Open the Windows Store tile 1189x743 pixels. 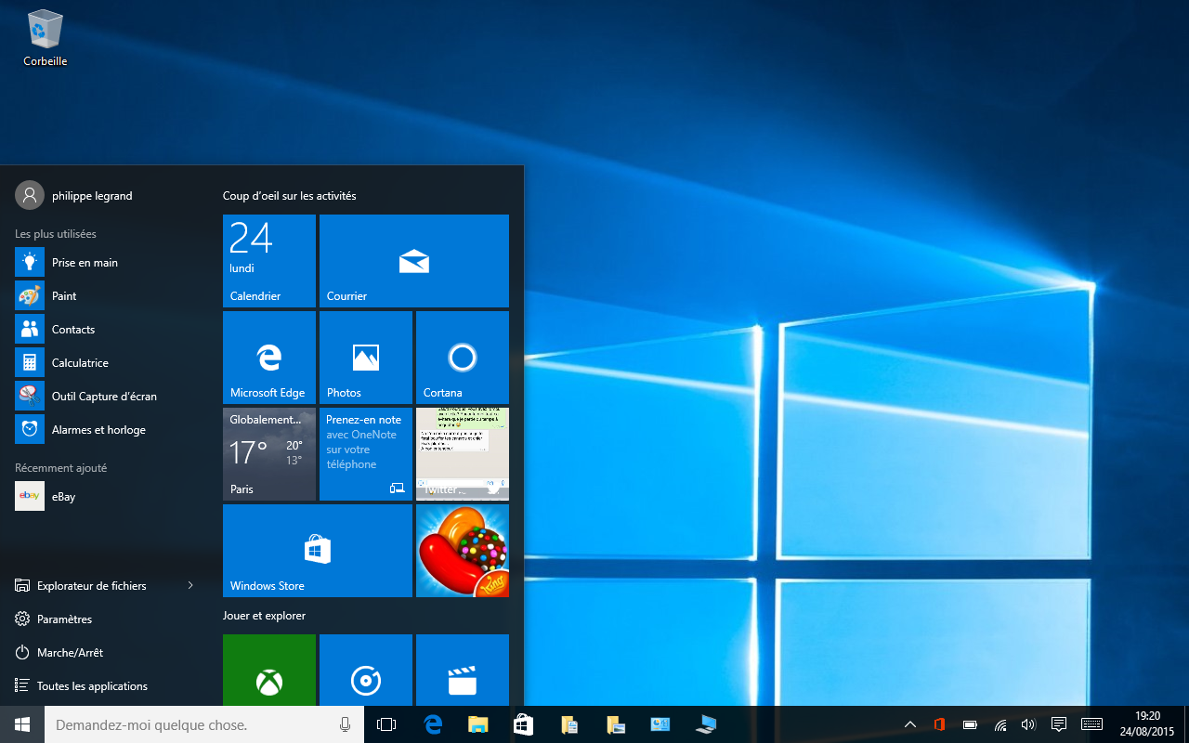point(318,551)
